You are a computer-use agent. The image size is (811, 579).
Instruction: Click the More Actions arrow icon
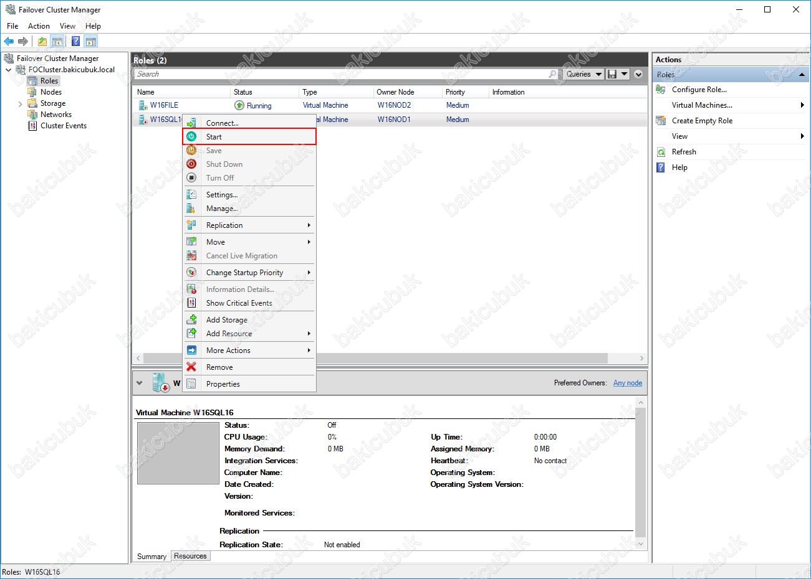(x=191, y=350)
